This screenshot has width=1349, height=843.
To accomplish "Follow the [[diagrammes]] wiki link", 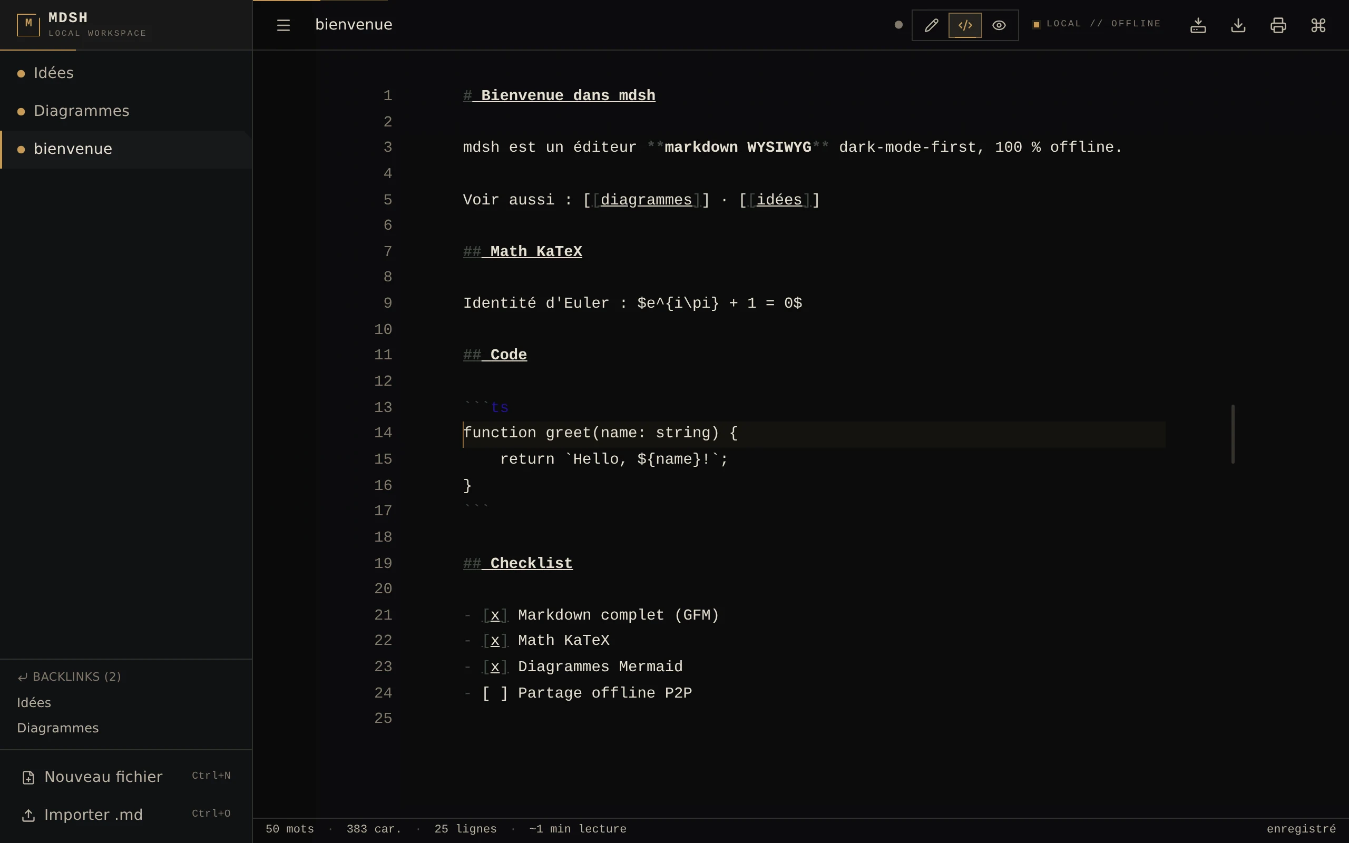I will click(646, 200).
